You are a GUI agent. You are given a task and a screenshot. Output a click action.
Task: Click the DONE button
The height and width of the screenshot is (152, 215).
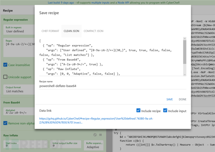click(x=183, y=99)
